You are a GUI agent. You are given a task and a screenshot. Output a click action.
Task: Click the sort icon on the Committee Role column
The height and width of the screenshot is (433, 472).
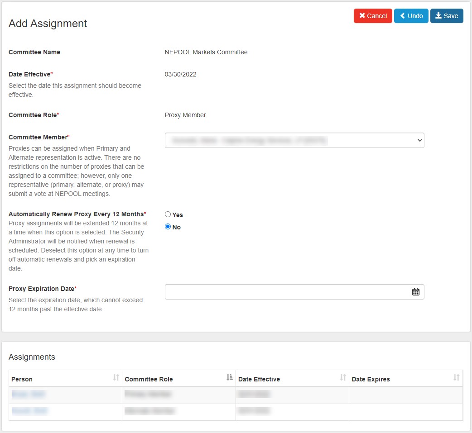point(229,377)
